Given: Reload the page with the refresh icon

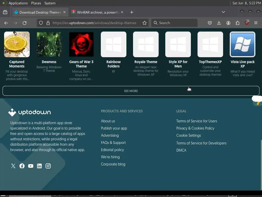Looking at the screenshot, I should pyautogui.click(x=25, y=23).
